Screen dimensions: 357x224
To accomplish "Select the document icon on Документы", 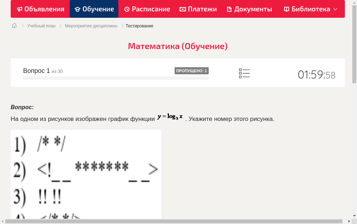I will [x=229, y=9].
